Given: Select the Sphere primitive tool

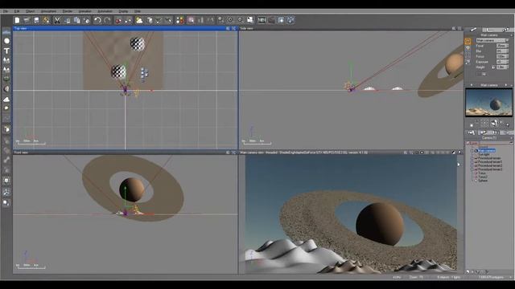Looking at the screenshot, I should 6,41.
